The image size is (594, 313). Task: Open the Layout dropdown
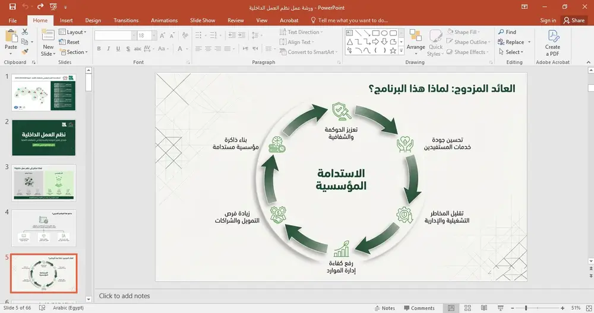point(72,32)
